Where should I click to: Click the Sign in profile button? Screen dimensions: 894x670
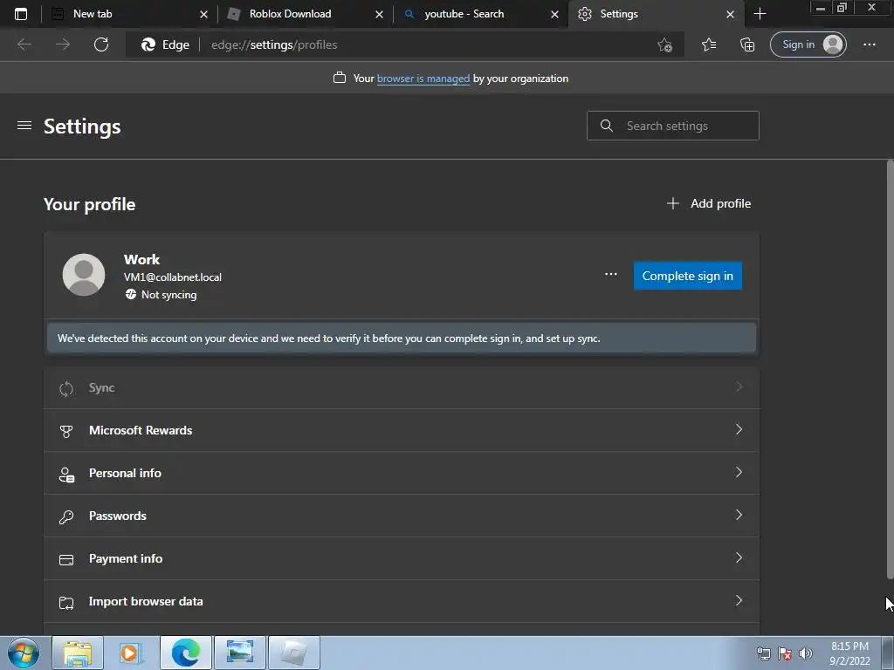(x=808, y=44)
